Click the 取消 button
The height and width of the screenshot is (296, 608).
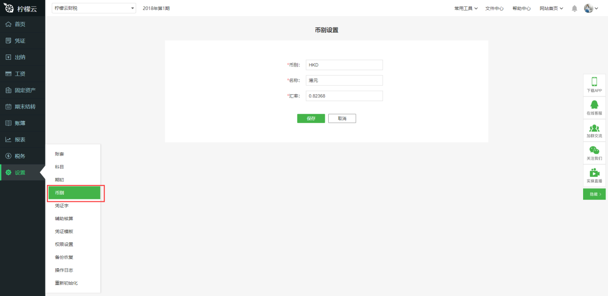click(342, 119)
